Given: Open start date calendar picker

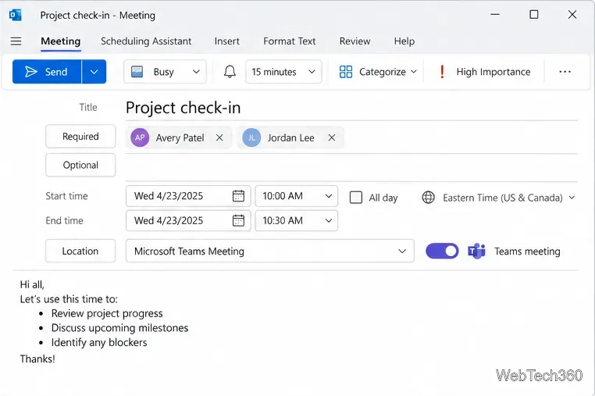Looking at the screenshot, I should tap(238, 196).
